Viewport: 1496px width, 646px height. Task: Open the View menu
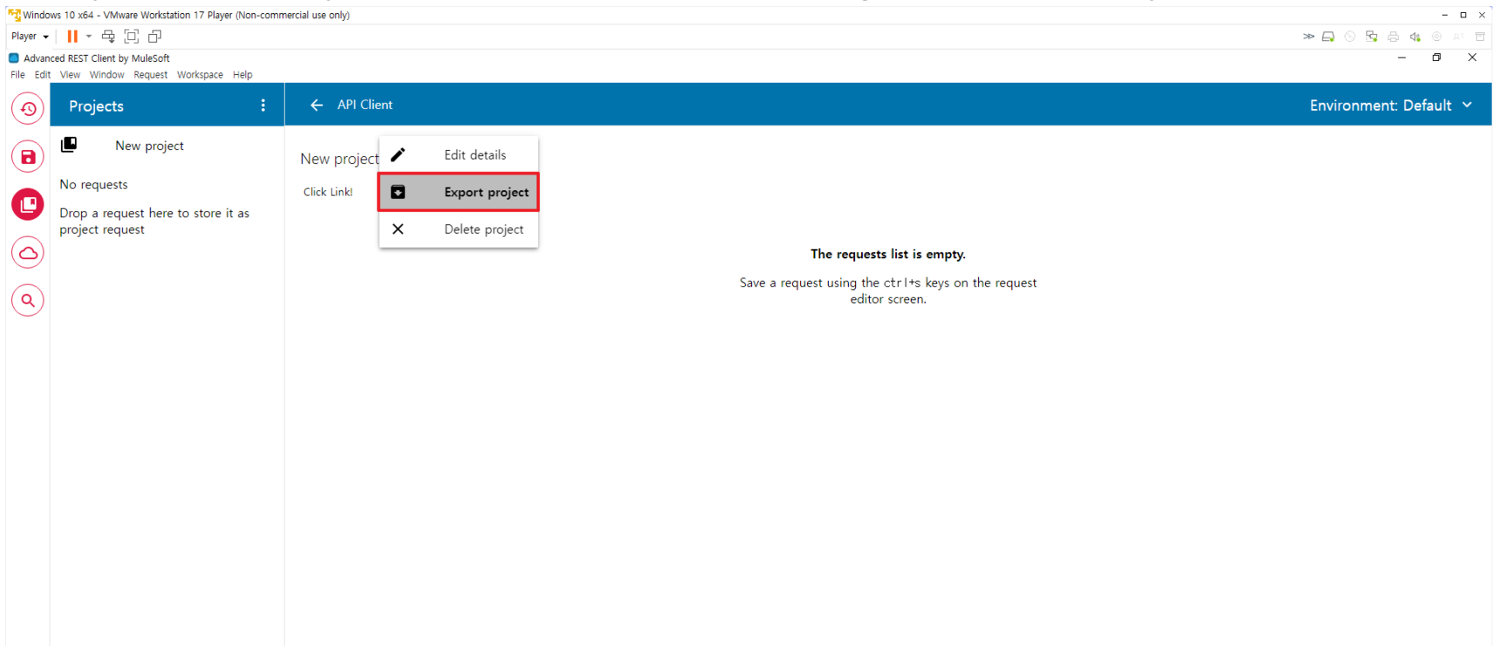tap(70, 75)
